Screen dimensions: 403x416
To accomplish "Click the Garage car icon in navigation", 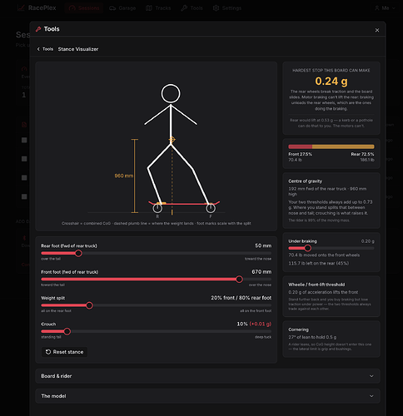I will (112, 8).
